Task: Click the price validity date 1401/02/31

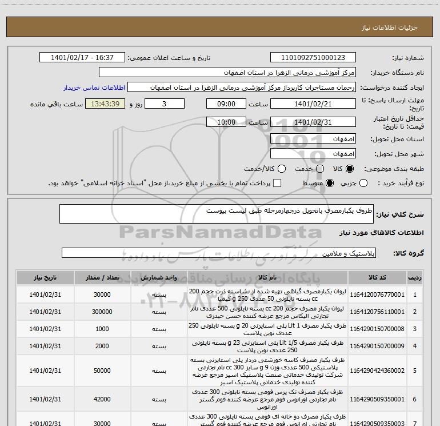Action: (x=313, y=122)
